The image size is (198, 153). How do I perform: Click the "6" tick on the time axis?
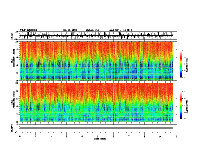point(113,136)
